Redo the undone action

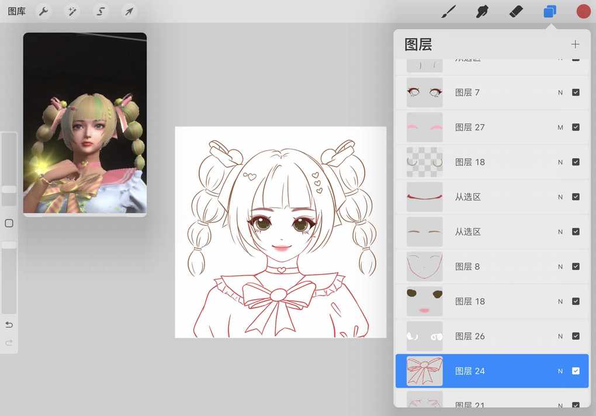pyautogui.click(x=9, y=343)
